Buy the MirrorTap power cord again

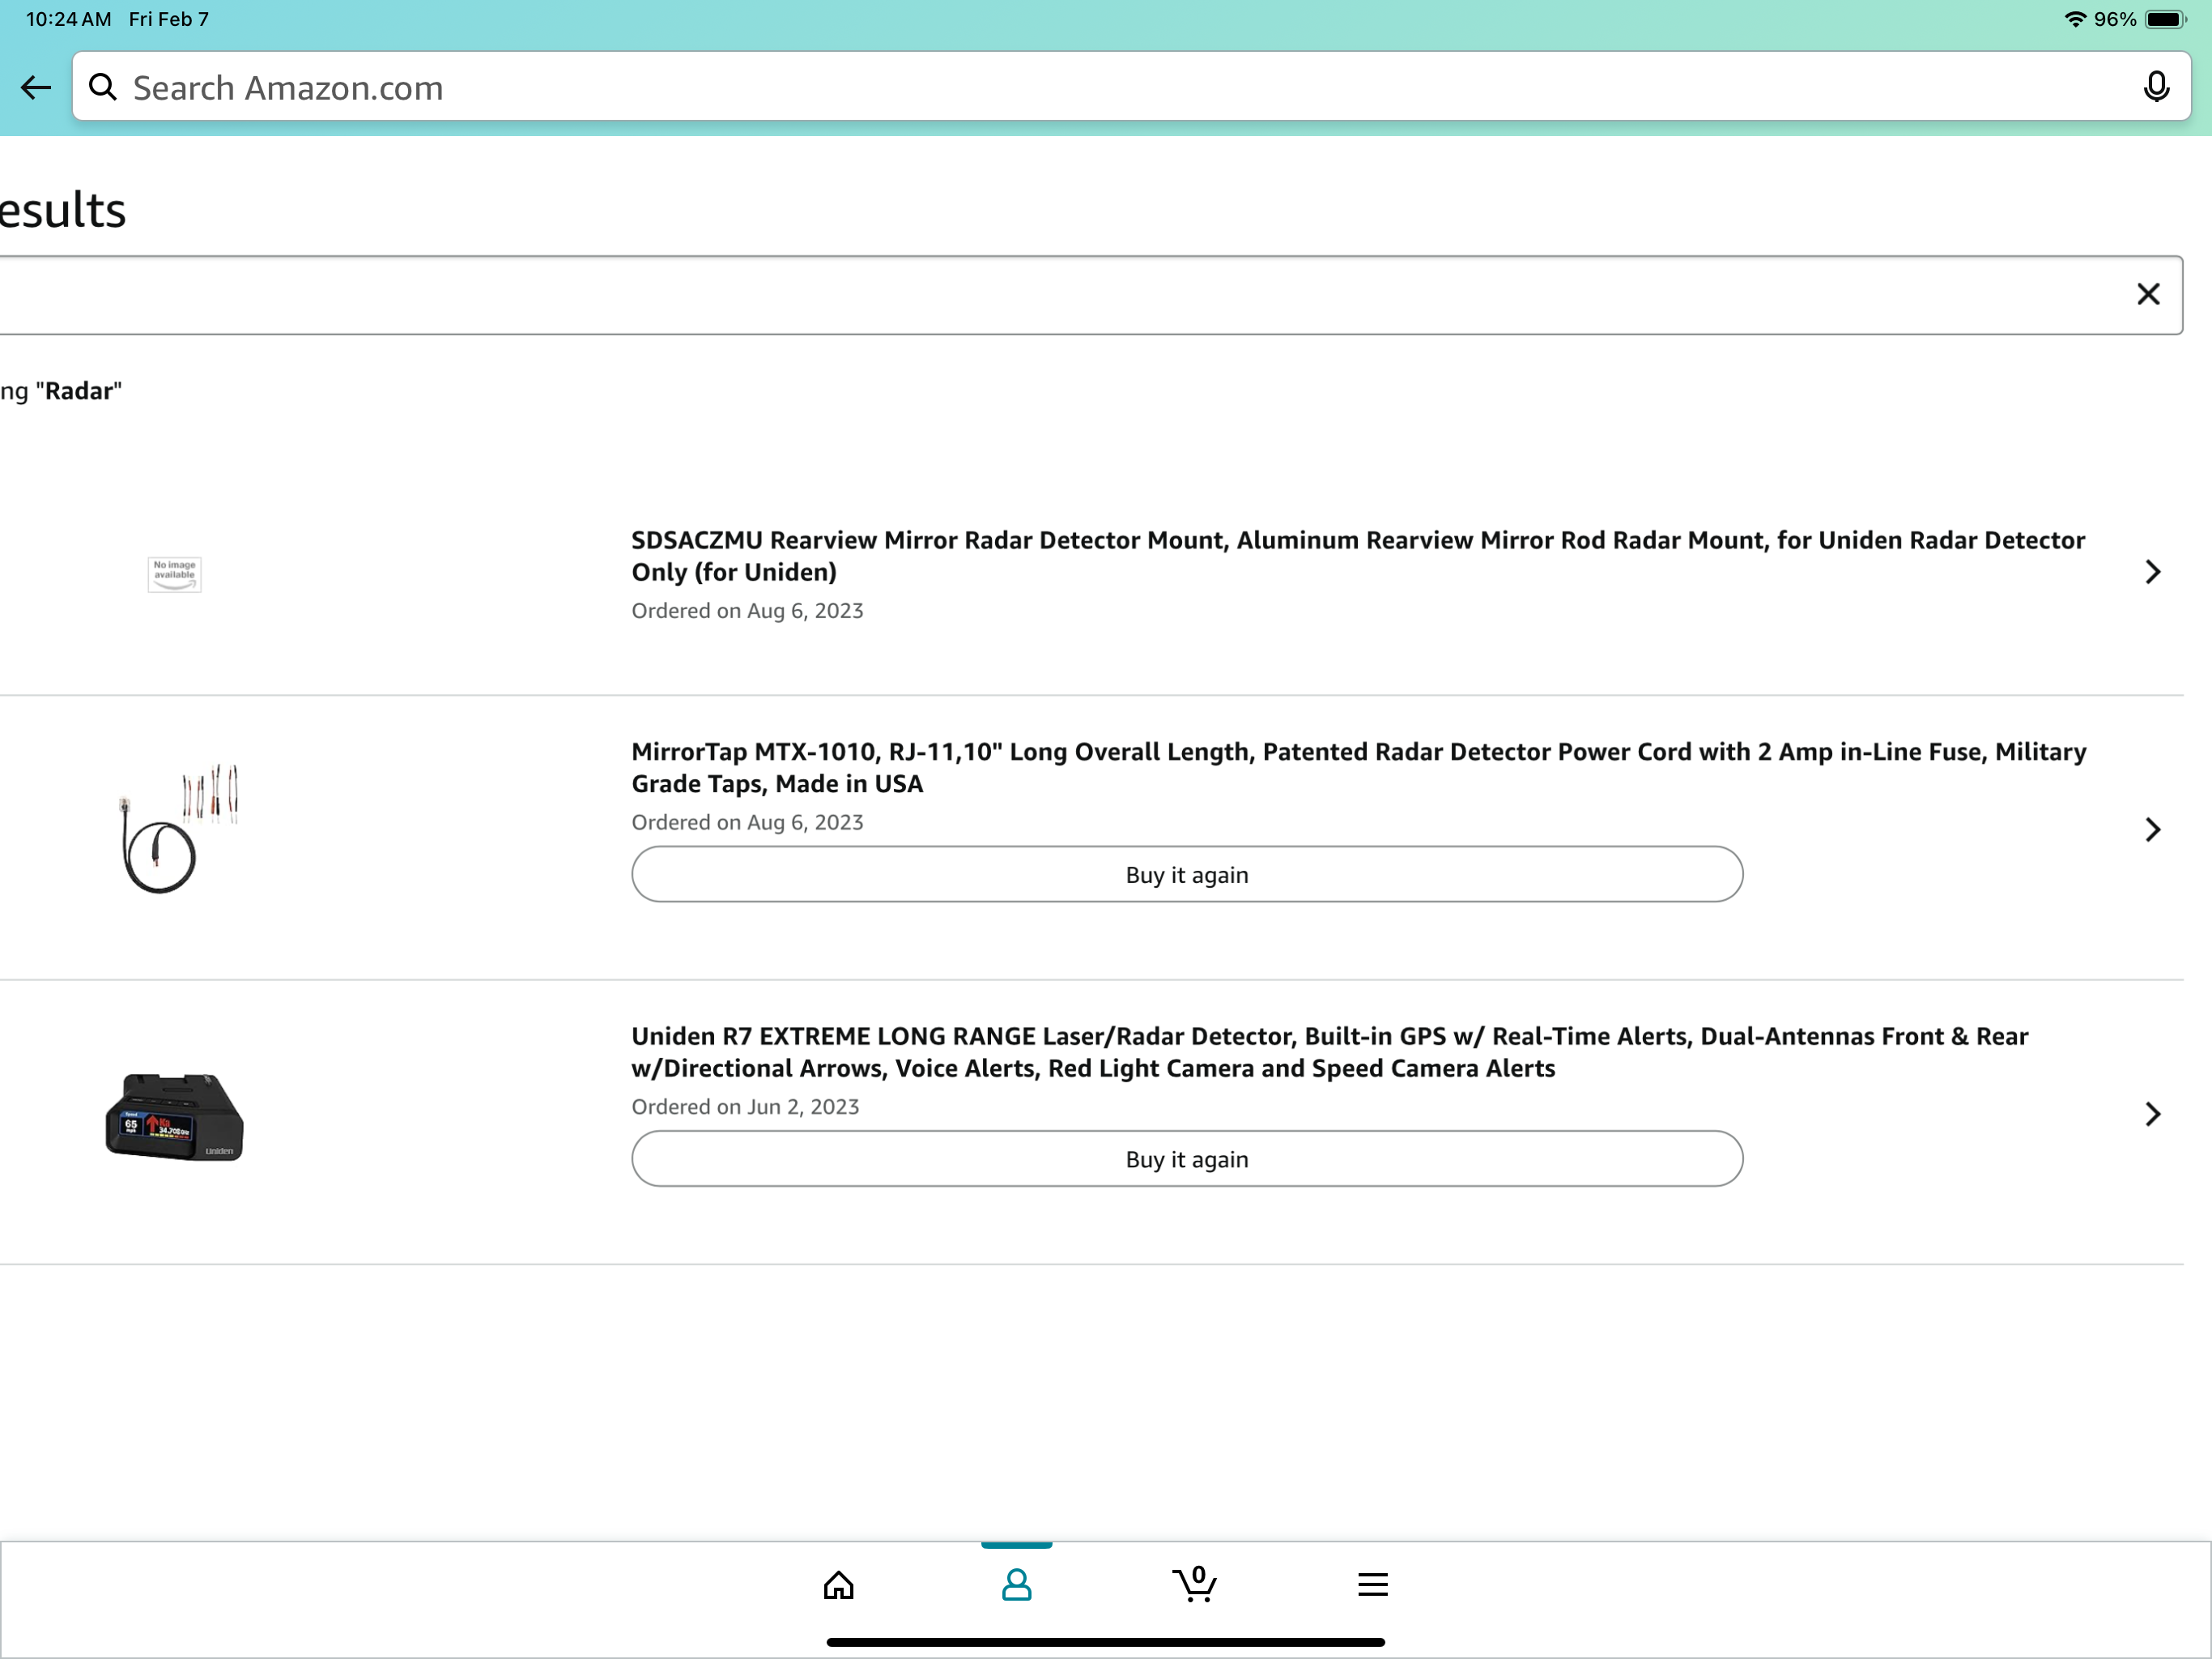[x=1186, y=875]
